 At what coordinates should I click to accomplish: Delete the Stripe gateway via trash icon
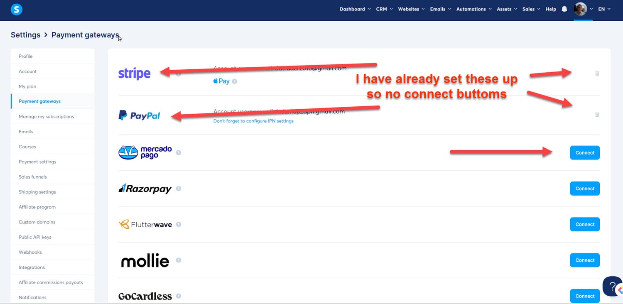point(597,74)
